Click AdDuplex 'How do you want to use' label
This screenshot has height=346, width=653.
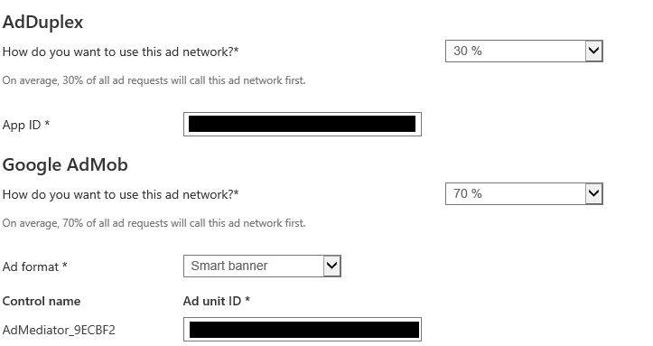(120, 52)
